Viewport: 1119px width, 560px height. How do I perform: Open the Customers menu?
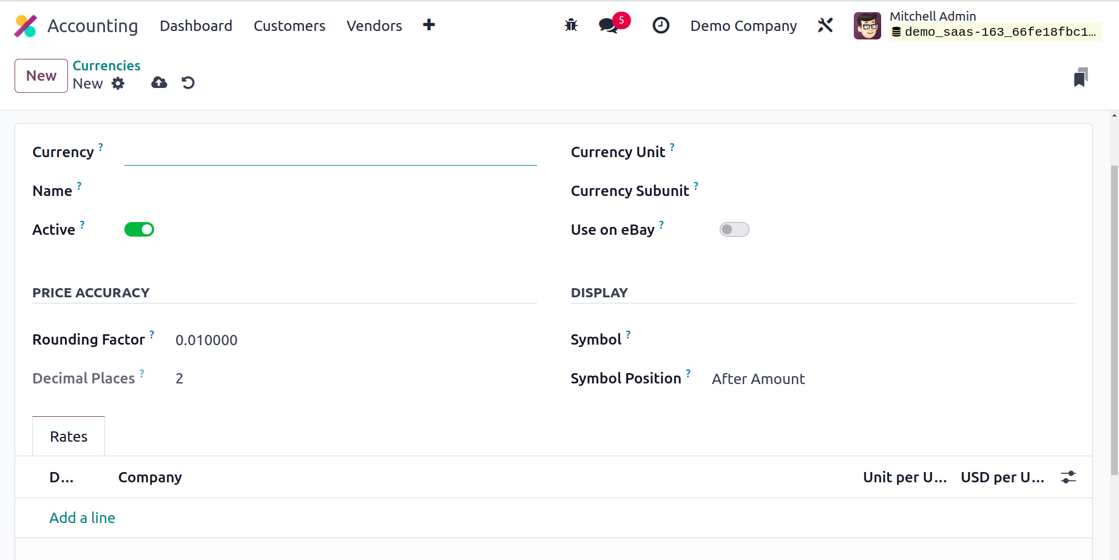289,26
